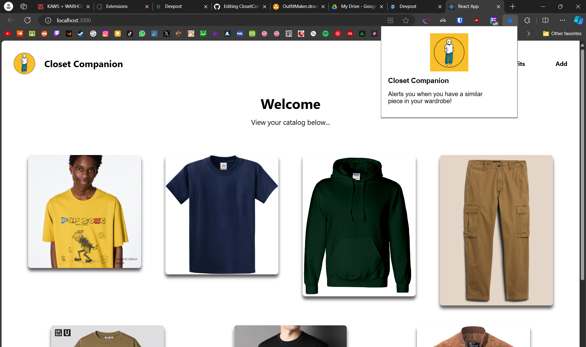Open the Bitwarden extension icon
This screenshot has width=586, height=347.
coord(459,20)
